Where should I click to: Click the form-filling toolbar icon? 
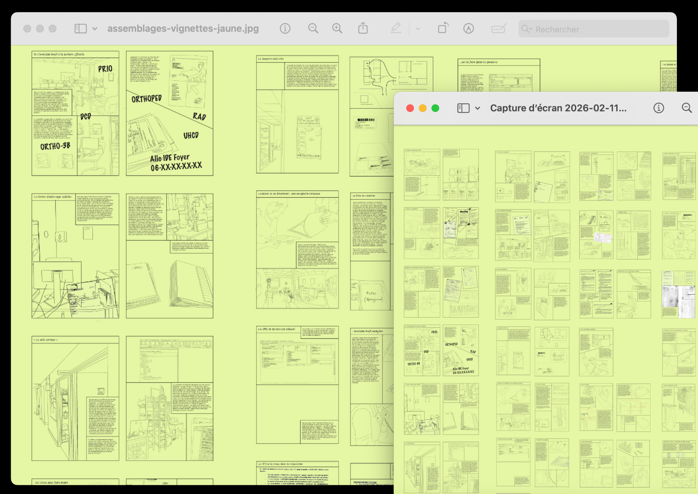pos(498,29)
